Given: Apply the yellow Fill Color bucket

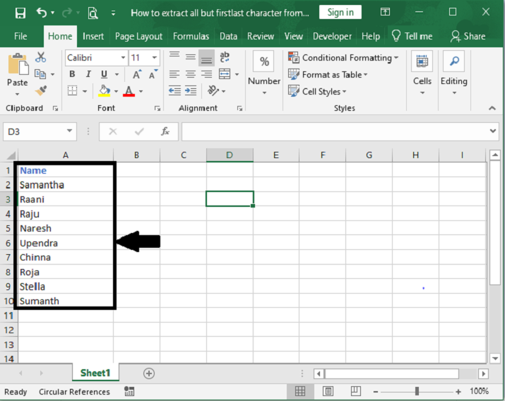Looking at the screenshot, I should 105,90.
